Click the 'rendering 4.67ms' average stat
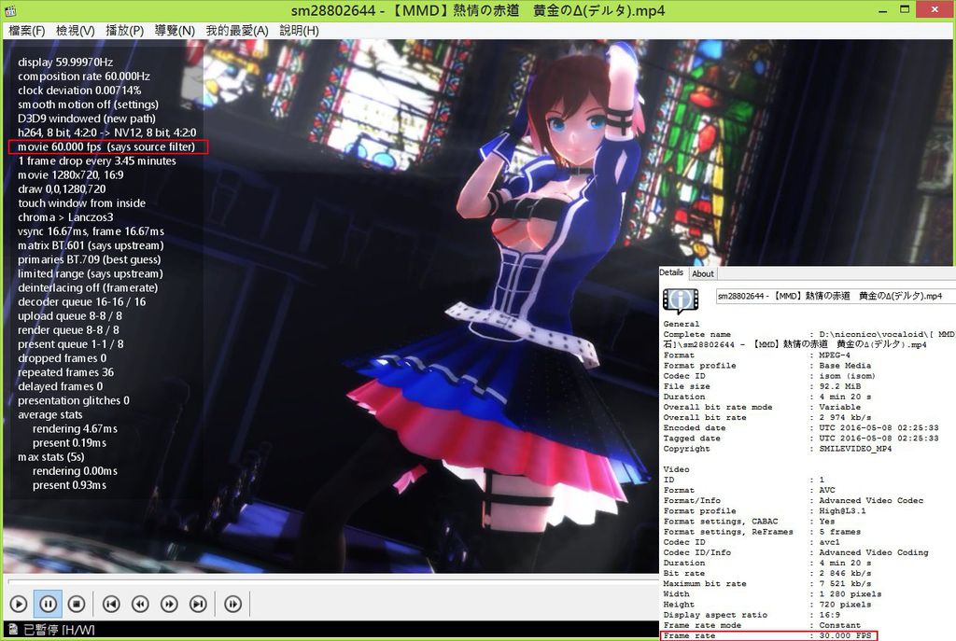956x641 pixels. pyautogui.click(x=75, y=429)
